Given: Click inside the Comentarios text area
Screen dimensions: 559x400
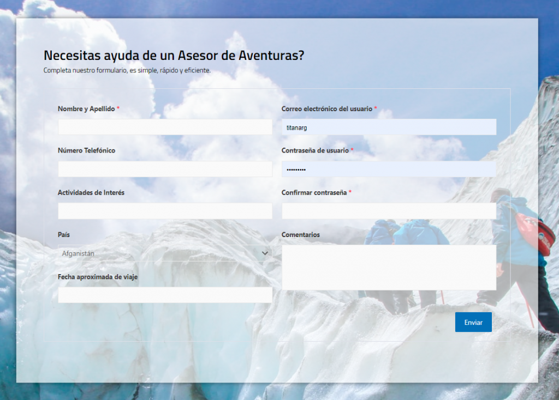Looking at the screenshot, I should (389, 267).
